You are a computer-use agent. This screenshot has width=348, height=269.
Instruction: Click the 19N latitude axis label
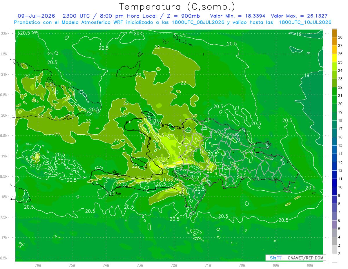click(4, 156)
